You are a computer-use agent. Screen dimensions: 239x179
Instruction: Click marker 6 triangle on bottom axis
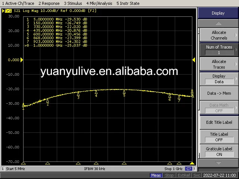click(x=170, y=163)
